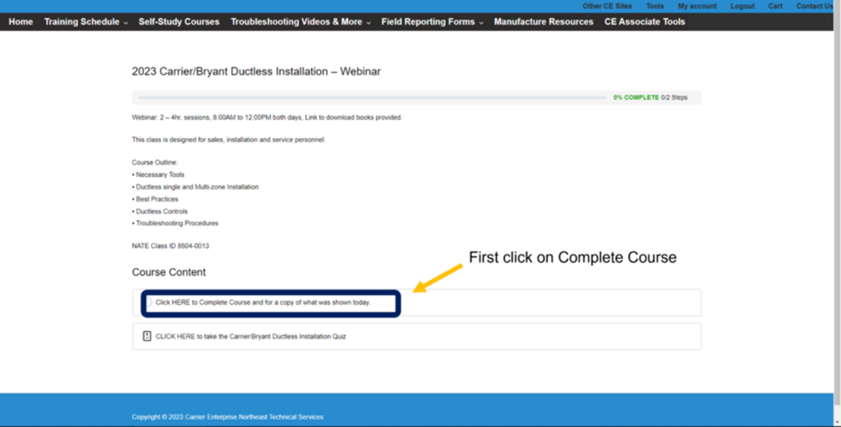The width and height of the screenshot is (841, 427).
Task: Click the 'Course Outline:' label
Action: point(154,162)
